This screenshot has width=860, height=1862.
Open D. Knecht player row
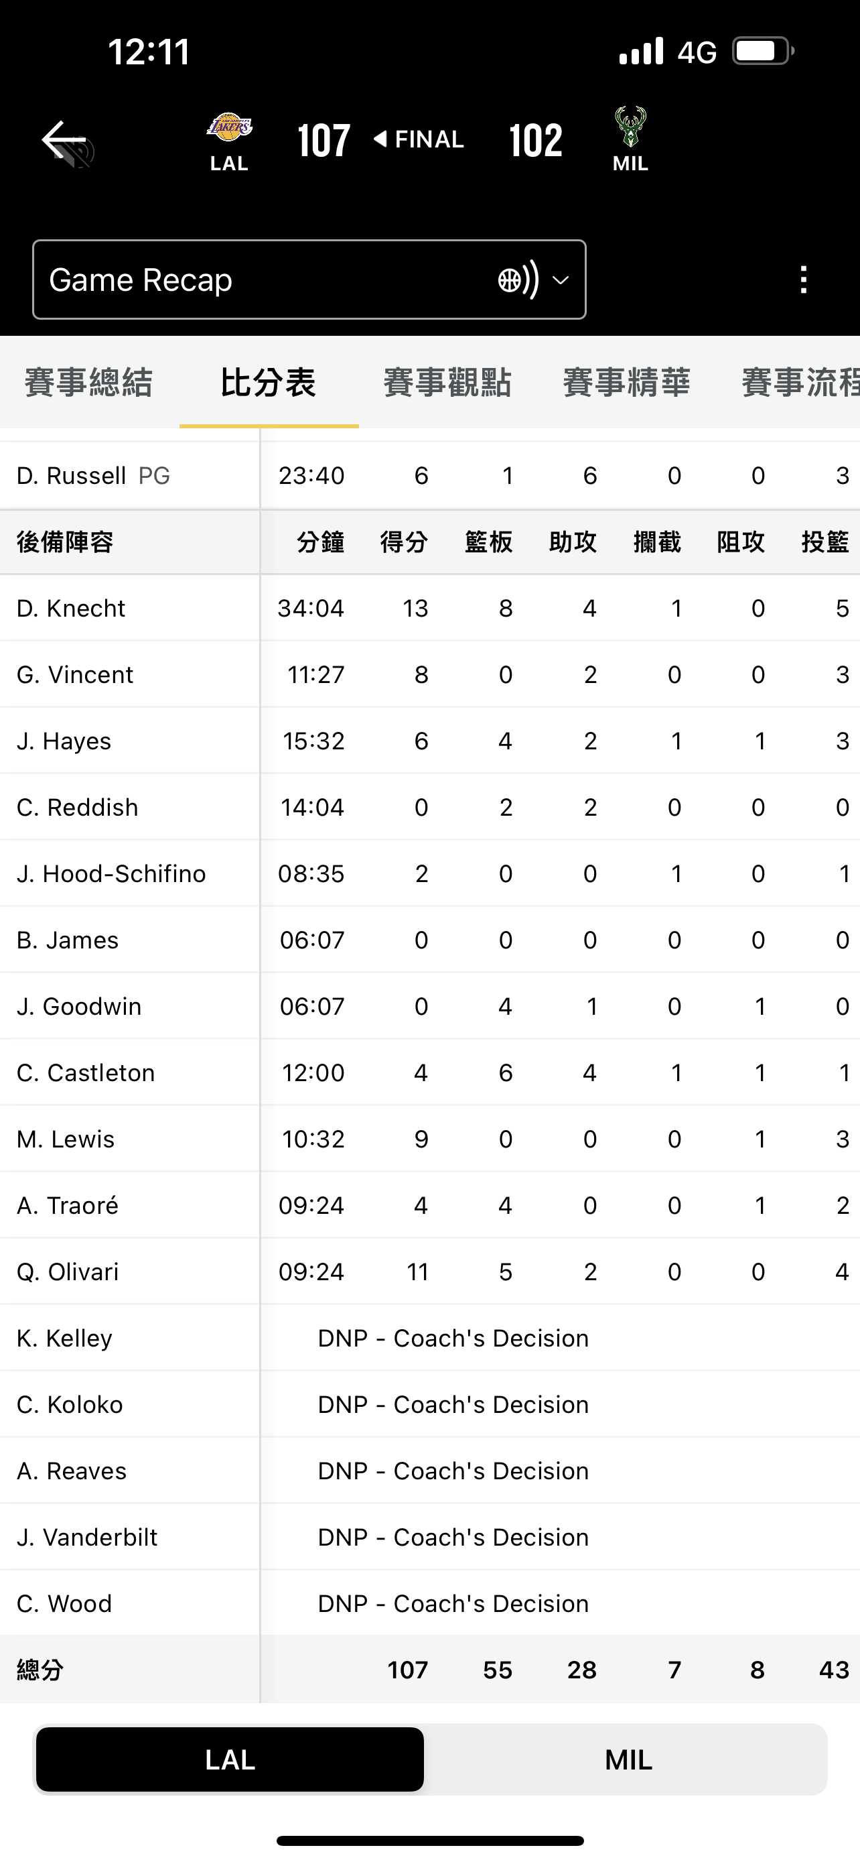click(429, 608)
